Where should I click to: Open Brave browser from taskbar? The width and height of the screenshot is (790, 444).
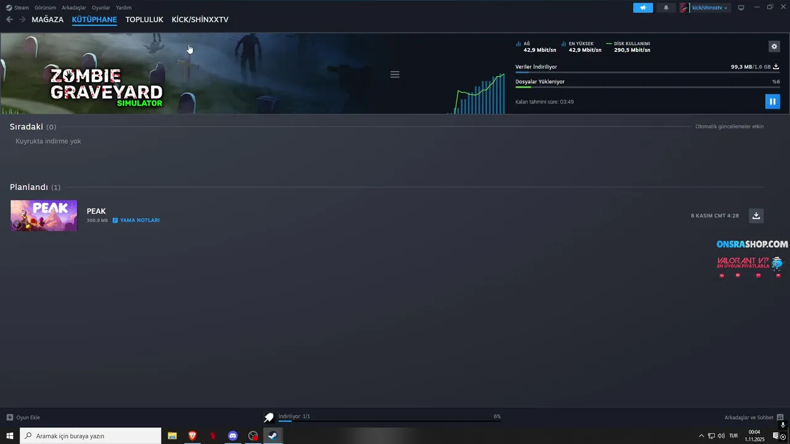(193, 436)
